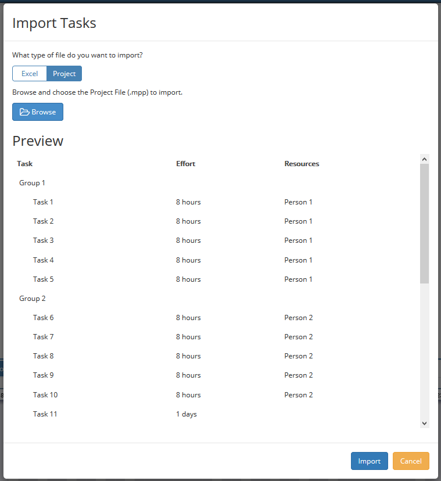The width and height of the screenshot is (441, 481).
Task: Click the Preview heading
Action: coord(38,141)
